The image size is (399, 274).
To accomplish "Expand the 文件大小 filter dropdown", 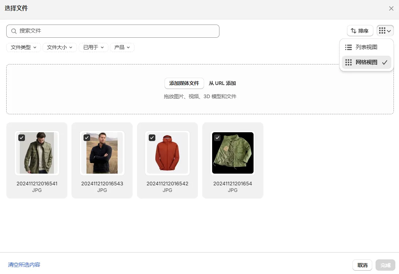I will (x=60, y=47).
